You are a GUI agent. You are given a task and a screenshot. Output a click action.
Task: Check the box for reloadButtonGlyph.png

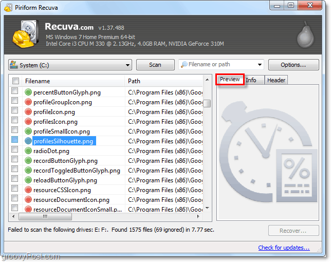tap(14, 178)
